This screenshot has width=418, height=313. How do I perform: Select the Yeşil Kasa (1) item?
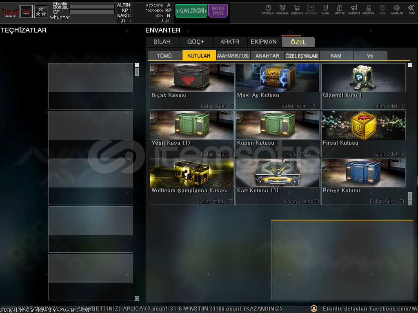tap(192, 134)
